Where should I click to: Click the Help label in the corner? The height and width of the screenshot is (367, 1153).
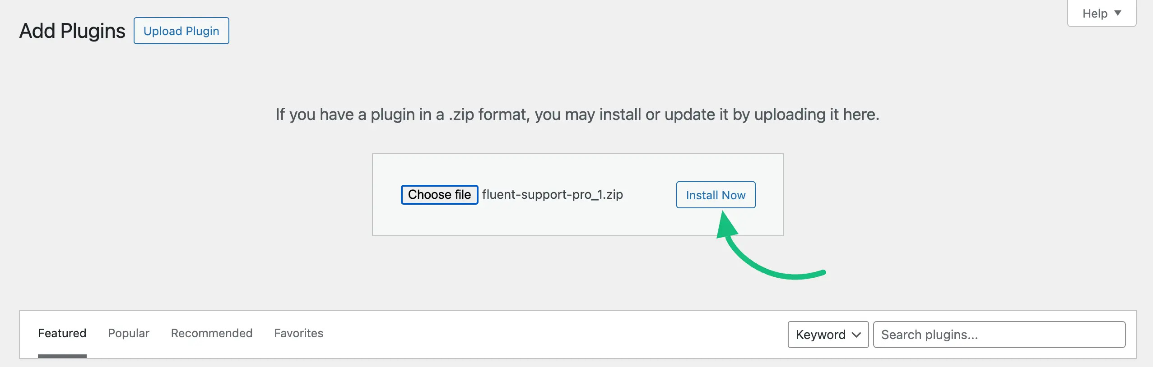click(1094, 13)
